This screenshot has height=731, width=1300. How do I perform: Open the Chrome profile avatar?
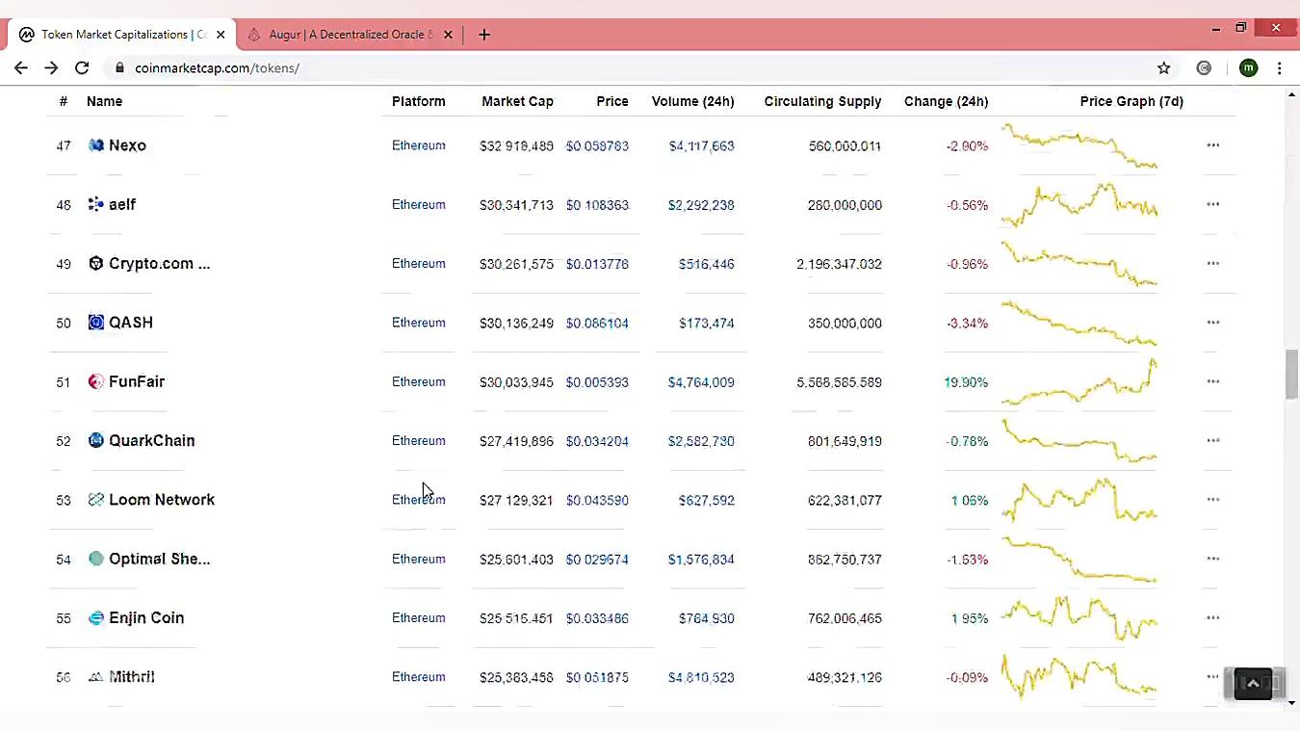(x=1248, y=67)
